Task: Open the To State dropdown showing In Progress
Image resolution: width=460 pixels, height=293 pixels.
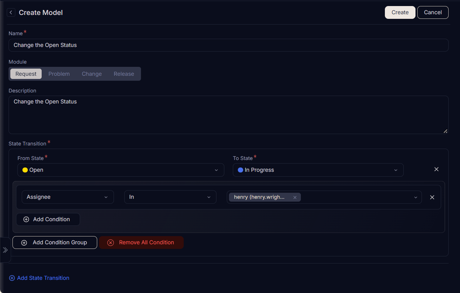Action: click(x=318, y=170)
